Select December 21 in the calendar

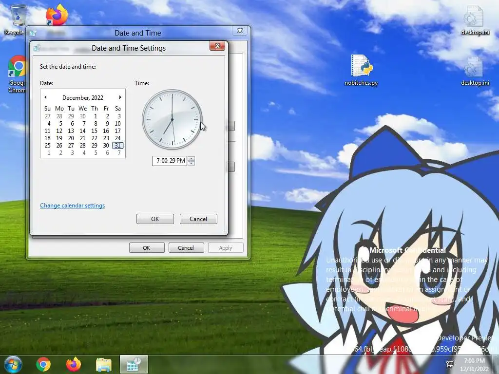(83, 138)
